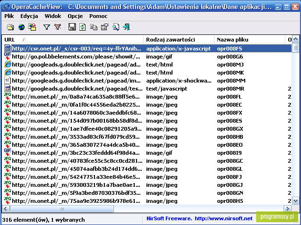
Task: Click the opr008FS file name cell
Action: [229, 49]
